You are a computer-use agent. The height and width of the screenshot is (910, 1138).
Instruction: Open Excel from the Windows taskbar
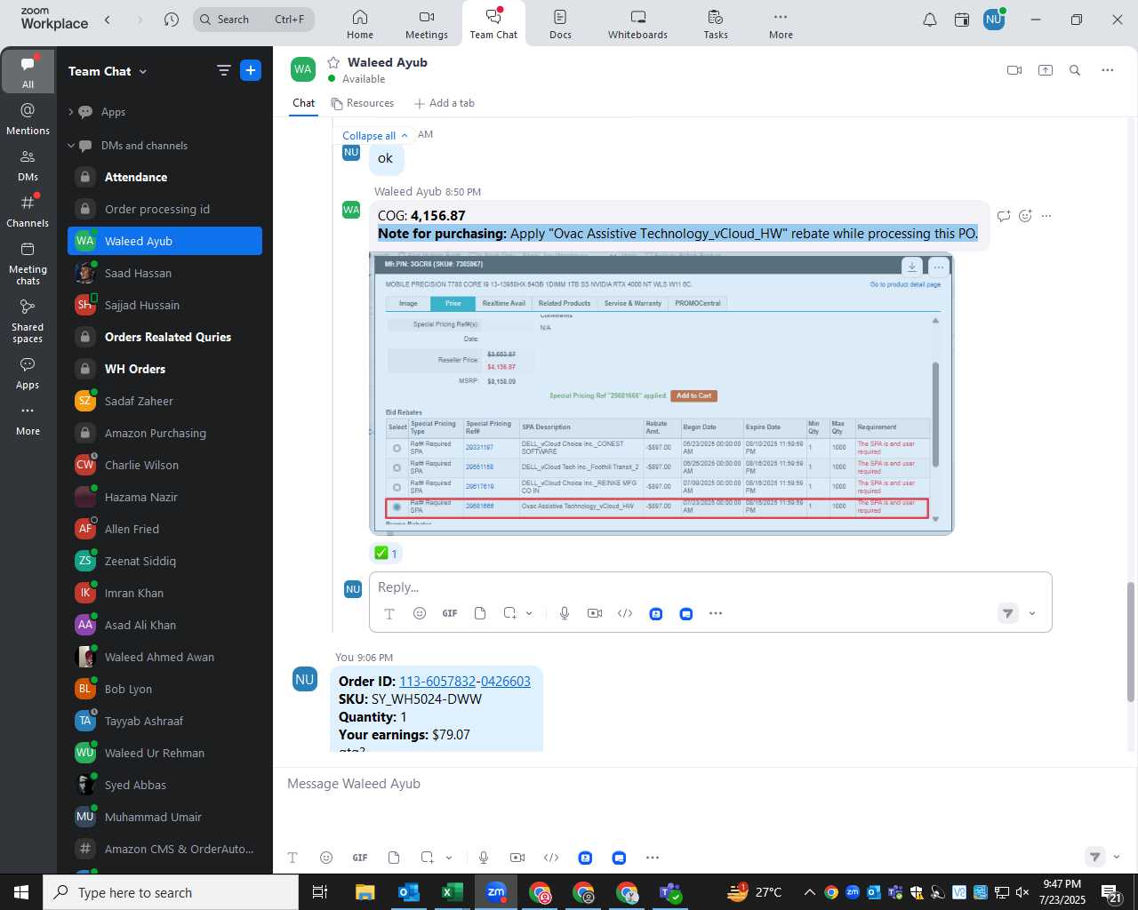[x=453, y=892]
